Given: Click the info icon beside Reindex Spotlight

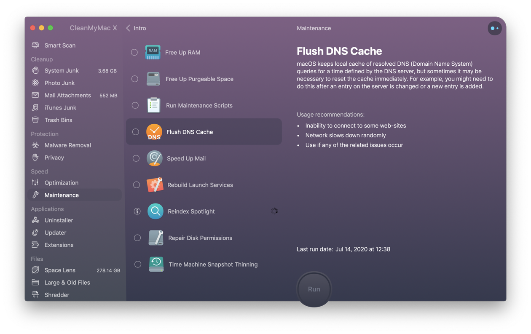Looking at the screenshot, I should click(137, 211).
